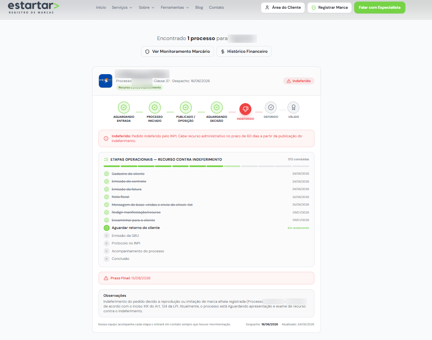The width and height of the screenshot is (432, 340).
Task: Click the brand logo thumbnail
Action: point(106,81)
